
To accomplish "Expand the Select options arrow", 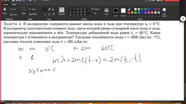I will pos(24,15).
